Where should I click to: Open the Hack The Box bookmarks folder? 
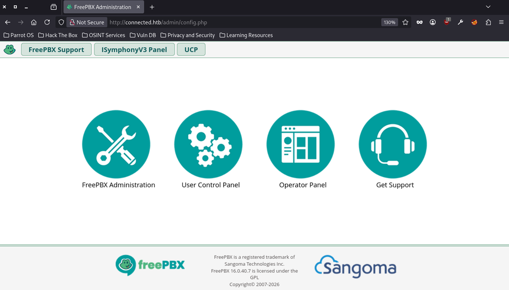tap(58, 35)
